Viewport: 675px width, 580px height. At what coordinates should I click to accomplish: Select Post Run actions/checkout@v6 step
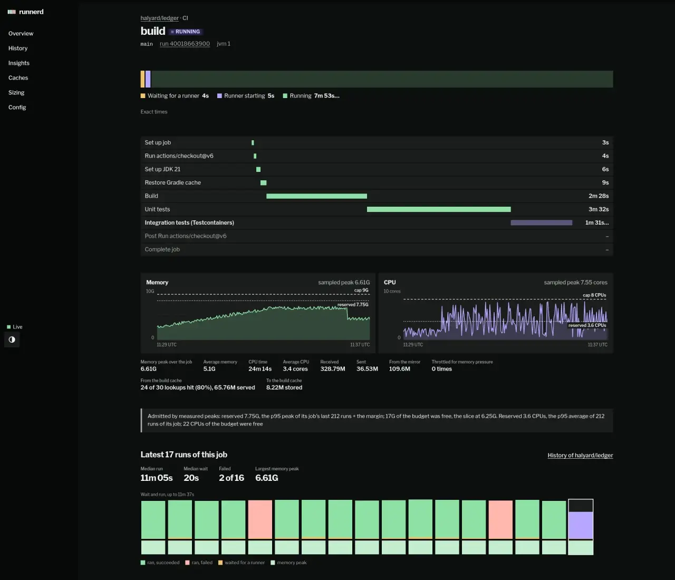[x=377, y=236]
